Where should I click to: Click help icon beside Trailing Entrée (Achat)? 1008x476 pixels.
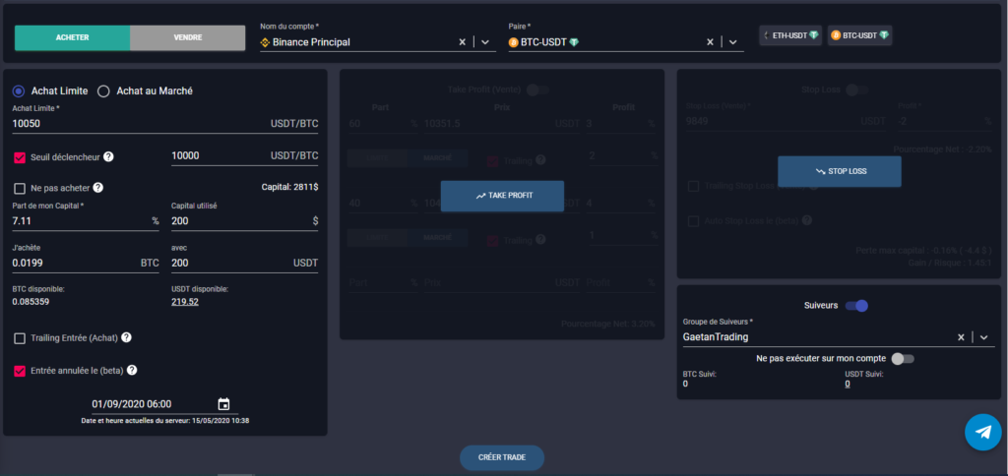click(126, 338)
